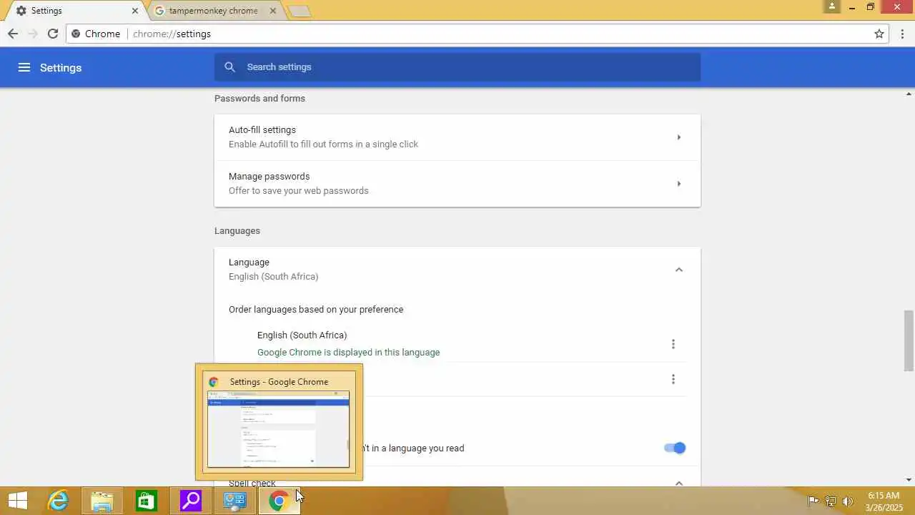
Task: Click the Google Chrome taskbar icon
Action: 279,501
